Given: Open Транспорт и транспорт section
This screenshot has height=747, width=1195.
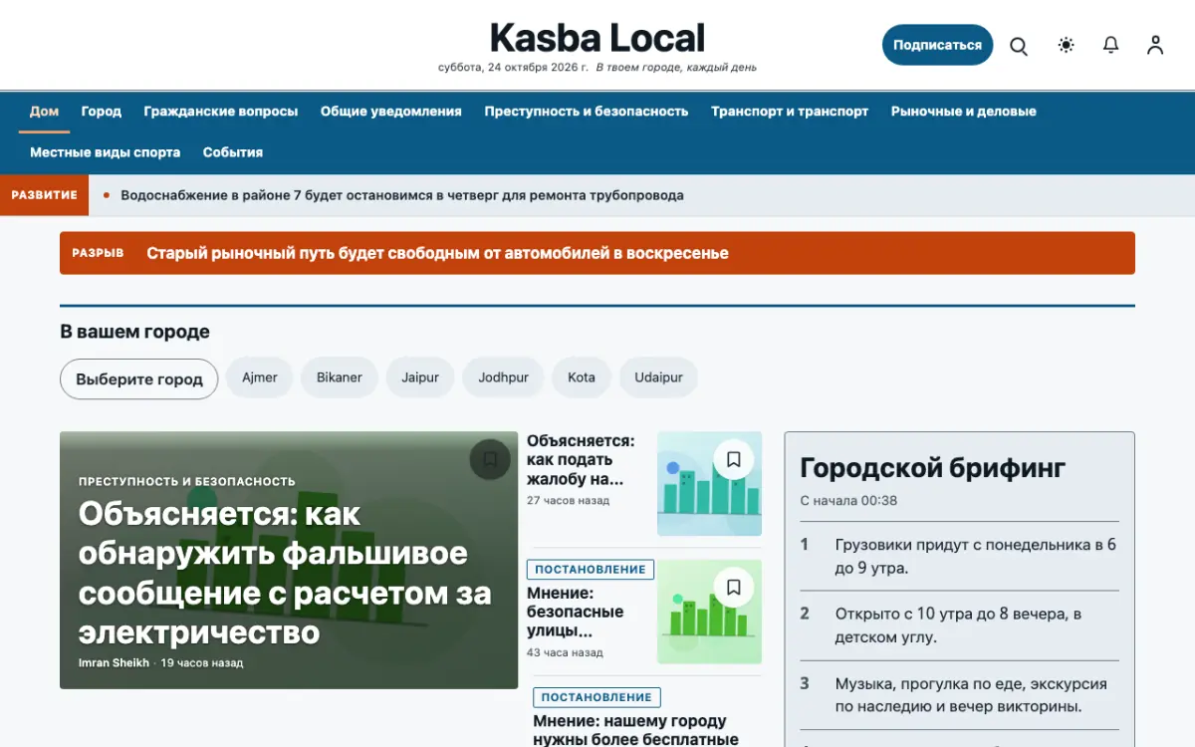Looking at the screenshot, I should coord(790,112).
